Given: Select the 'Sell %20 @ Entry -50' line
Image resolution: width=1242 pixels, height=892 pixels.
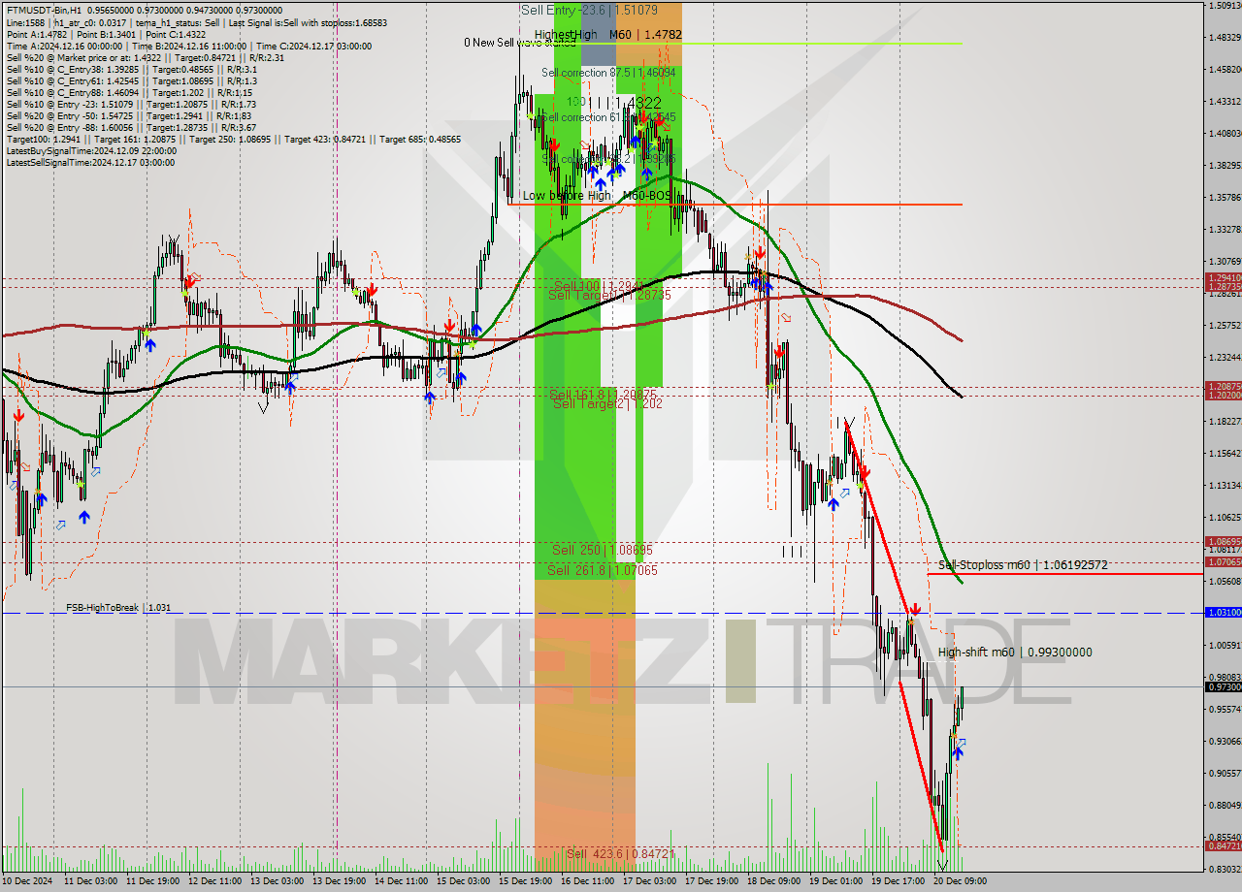Looking at the screenshot, I should pyautogui.click(x=128, y=115).
